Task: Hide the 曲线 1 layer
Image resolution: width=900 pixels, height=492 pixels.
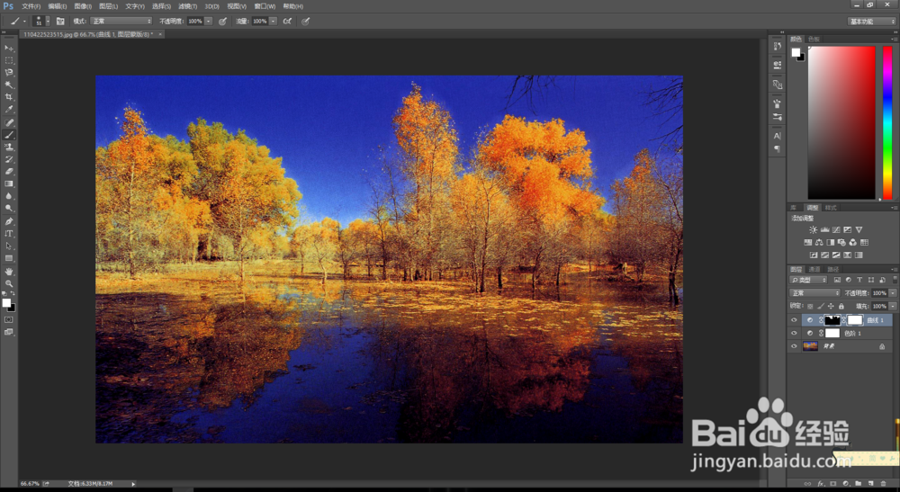Action: coord(794,320)
